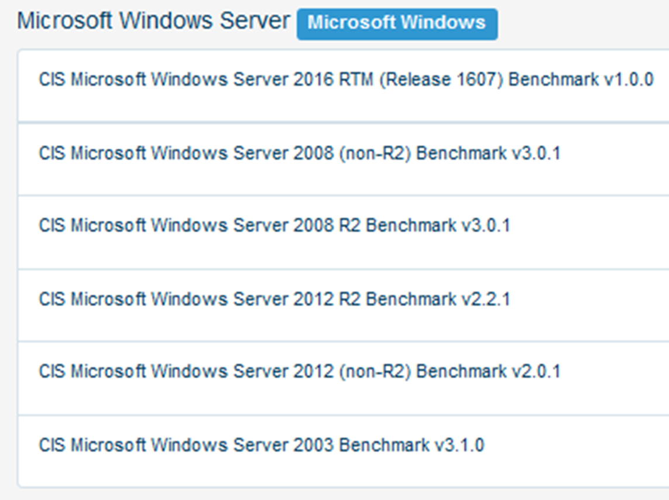Click the blue Microsoft Windows badge
669x500 pixels.
[x=397, y=24]
